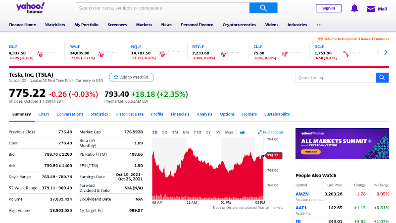Viewport: 396px width, 223px height.
Task: Open Videos menu item
Action: click(x=272, y=25)
